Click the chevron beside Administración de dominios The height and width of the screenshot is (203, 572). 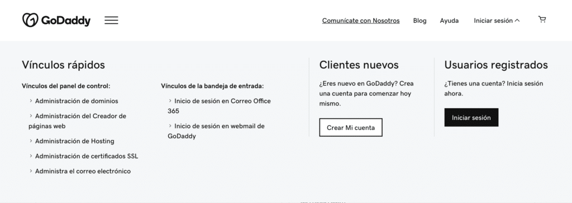pyautogui.click(x=31, y=100)
